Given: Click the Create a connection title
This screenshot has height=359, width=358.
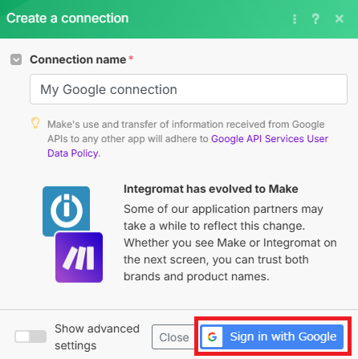Looking at the screenshot, I should click(67, 18).
